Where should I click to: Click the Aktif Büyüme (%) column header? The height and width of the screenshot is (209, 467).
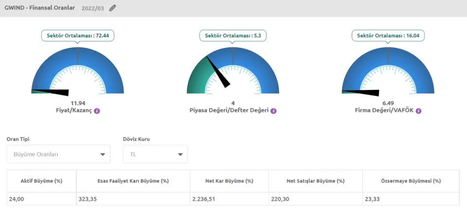(42, 181)
